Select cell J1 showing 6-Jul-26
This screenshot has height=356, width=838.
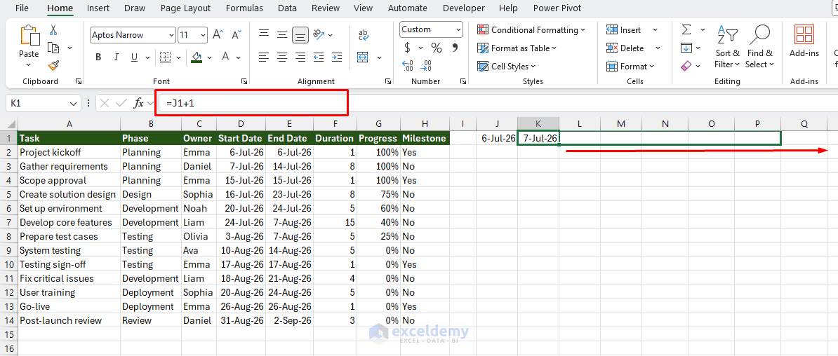[x=496, y=138]
